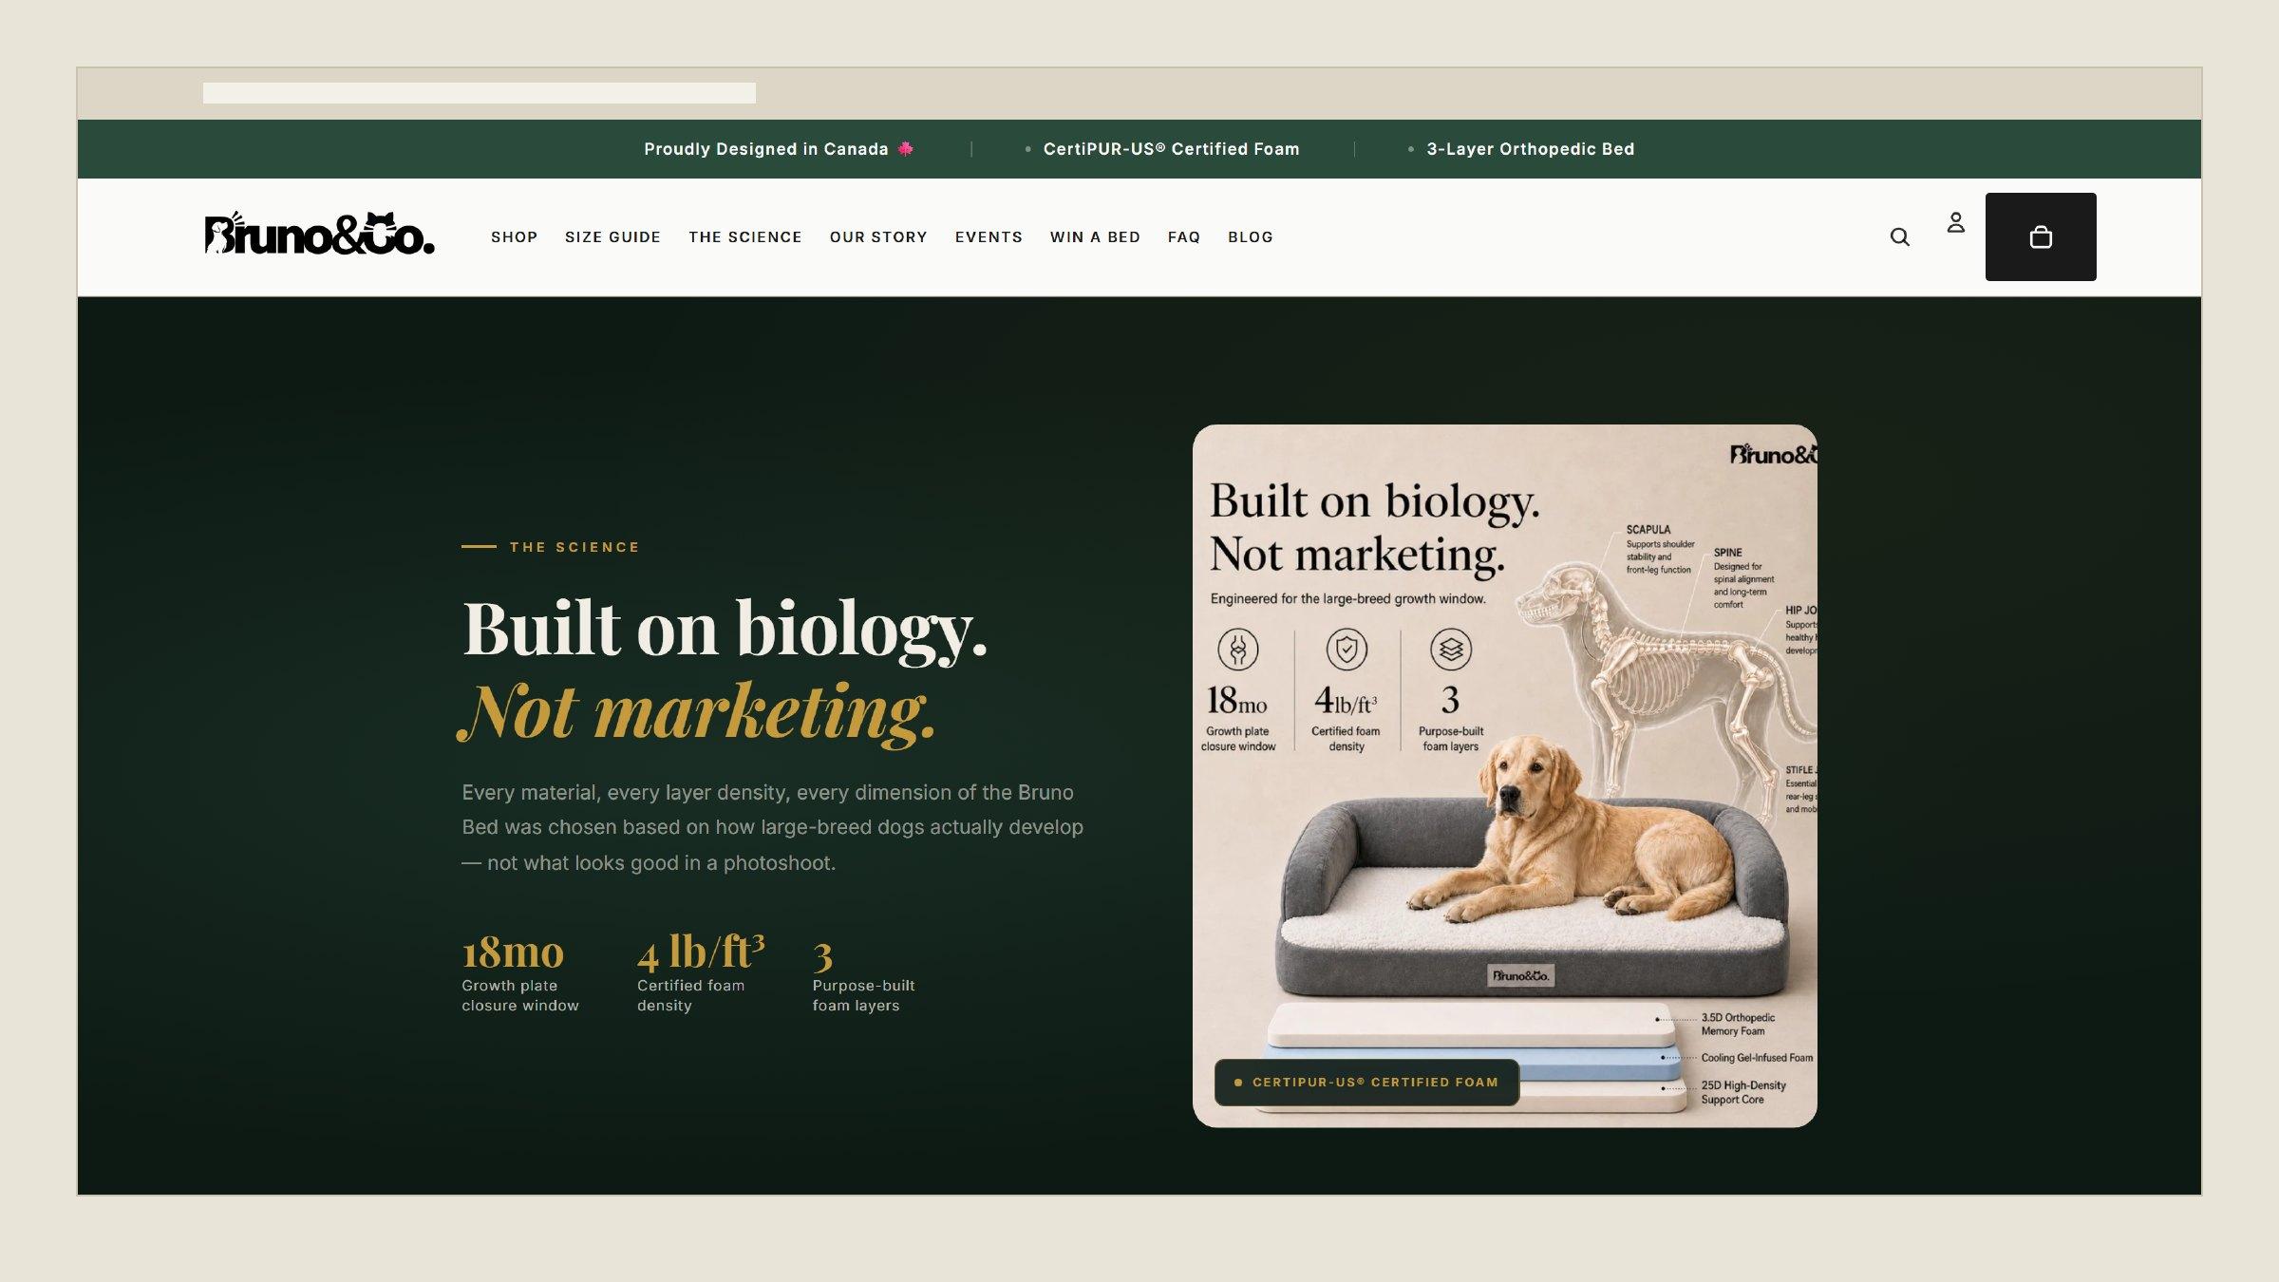Open the shopping bag cart button
2279x1282 pixels.
point(2041,236)
